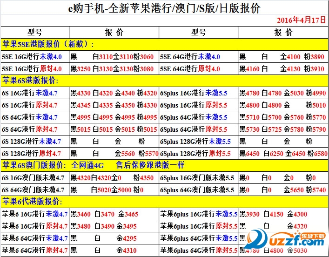Select row label 5SE 16G港行原封4.0
The width and height of the screenshot is (329, 257).
pyautogui.click(x=32, y=68)
